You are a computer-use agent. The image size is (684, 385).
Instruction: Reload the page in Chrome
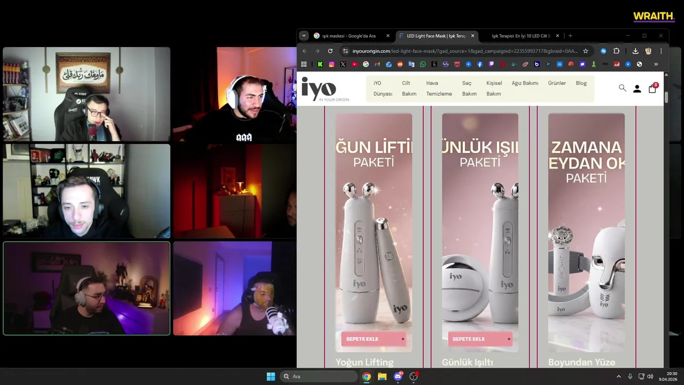330,51
